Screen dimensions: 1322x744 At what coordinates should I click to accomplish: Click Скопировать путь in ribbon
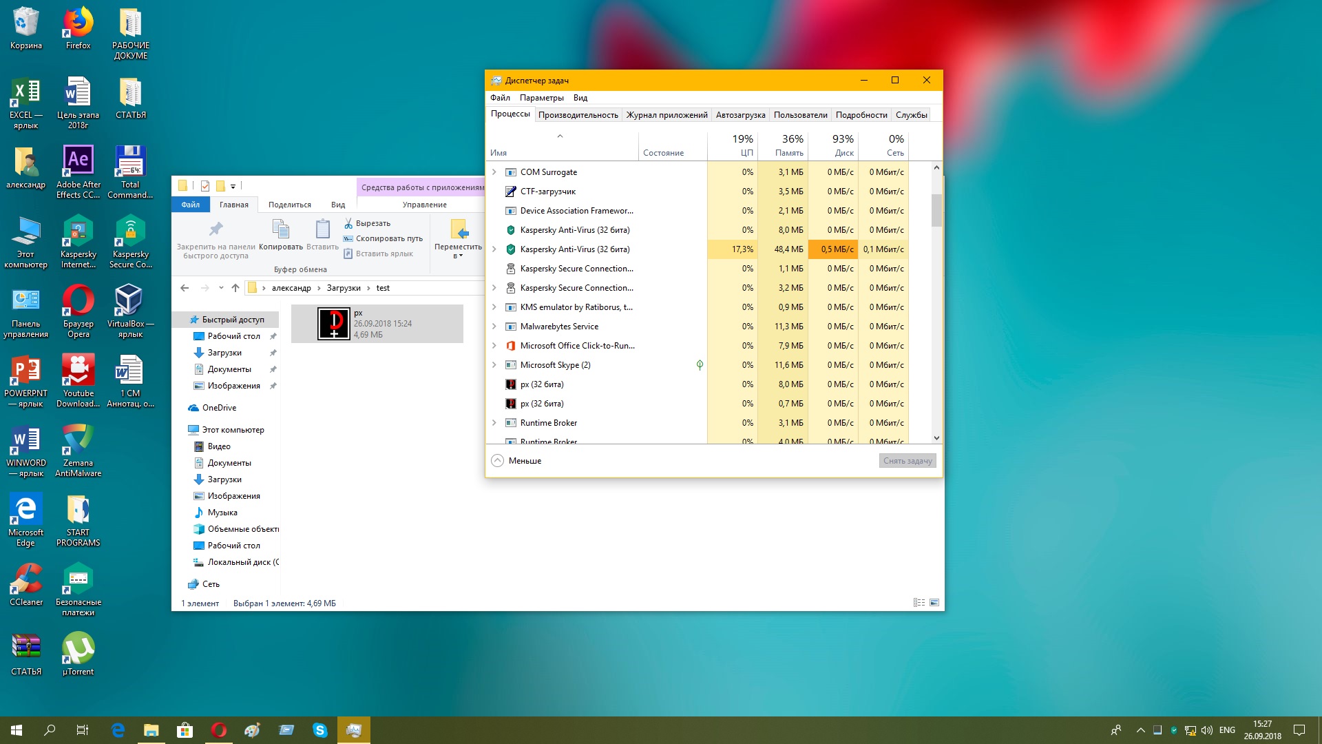pos(388,238)
